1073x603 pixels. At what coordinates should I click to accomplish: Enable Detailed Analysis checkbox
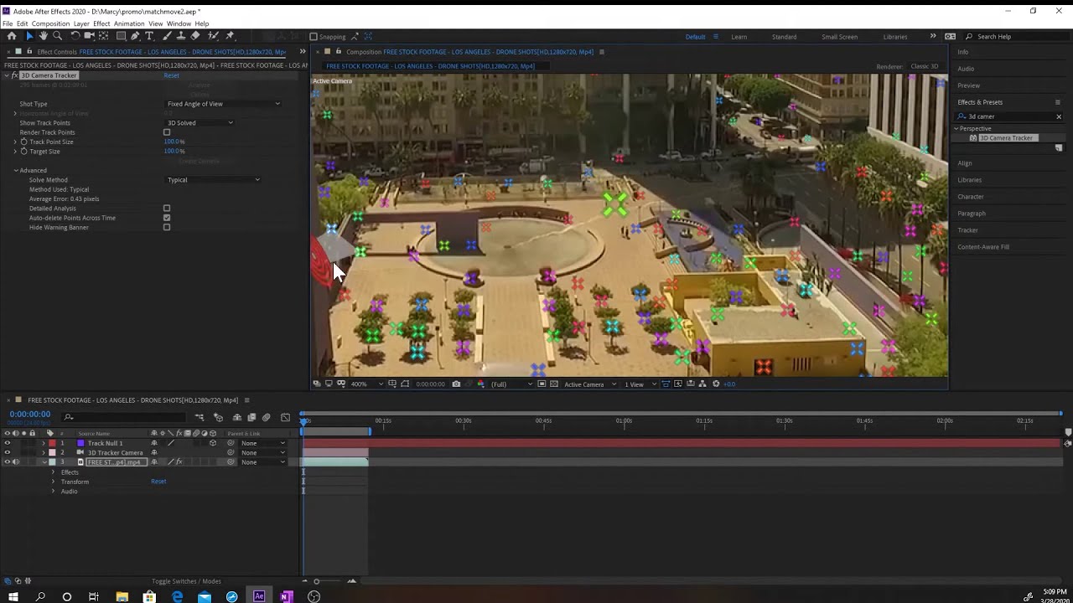[167, 209]
